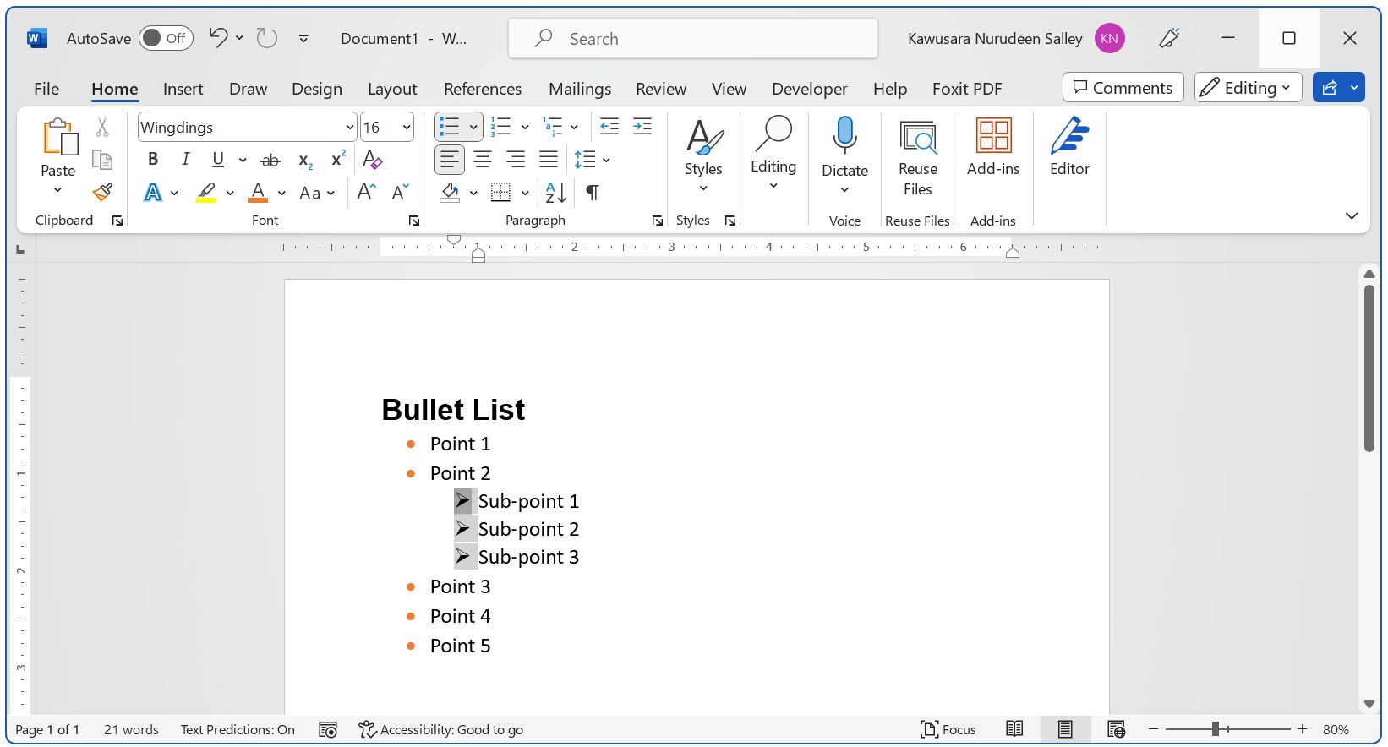Apply subscript formatting
This screenshot has height=747, width=1388.
(x=306, y=160)
